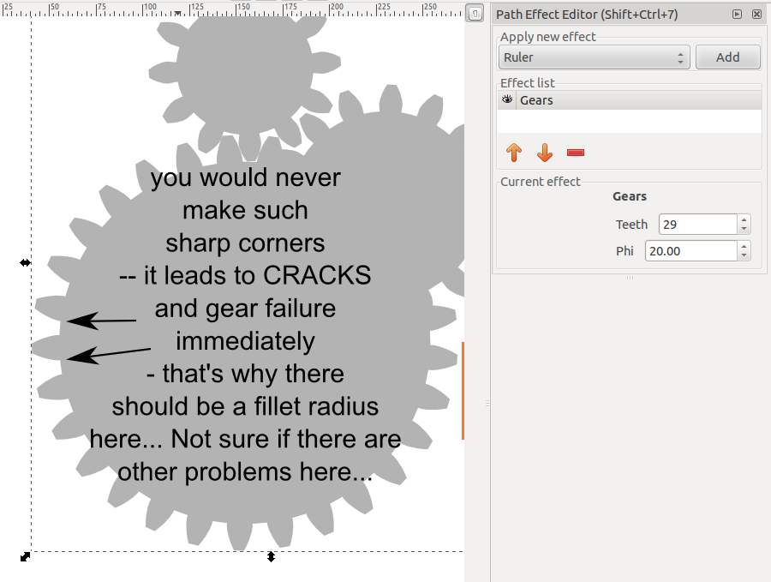Move the Gears effect down with the down arrow
The image size is (771, 582).
pyautogui.click(x=545, y=153)
